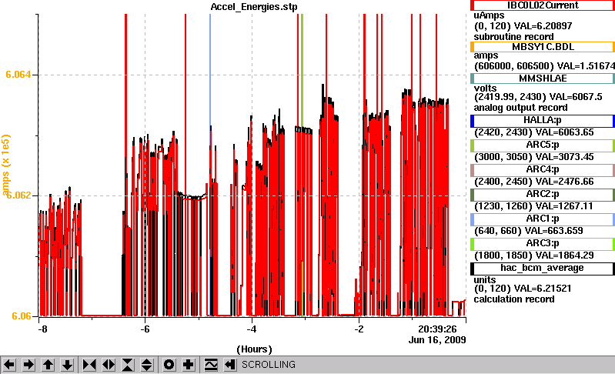Click the circle auto-scale icon in toolbar
This screenshot has width=615, height=374.
169,365
